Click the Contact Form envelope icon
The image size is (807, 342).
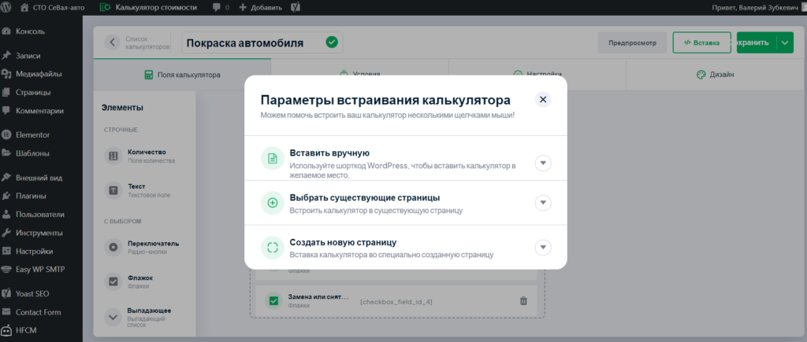coord(6,312)
